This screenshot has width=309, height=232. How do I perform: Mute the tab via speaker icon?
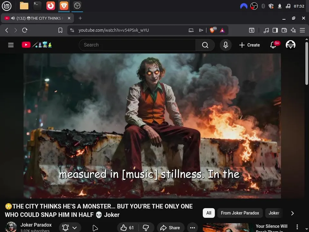point(13,18)
